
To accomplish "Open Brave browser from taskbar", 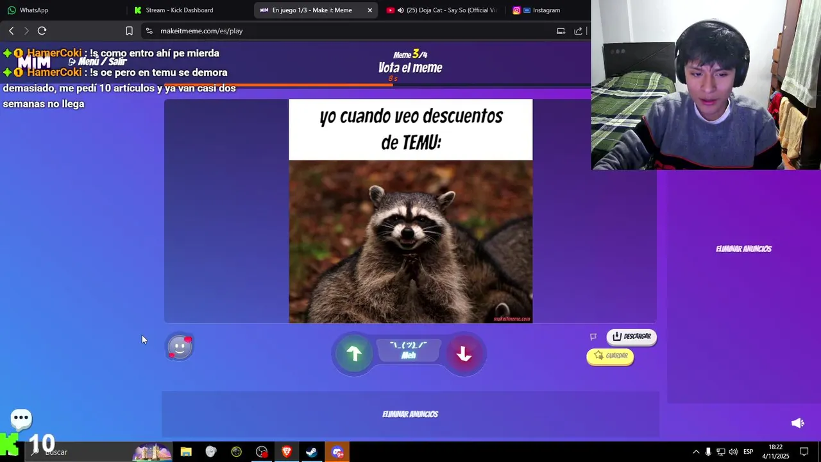I will 287,452.
